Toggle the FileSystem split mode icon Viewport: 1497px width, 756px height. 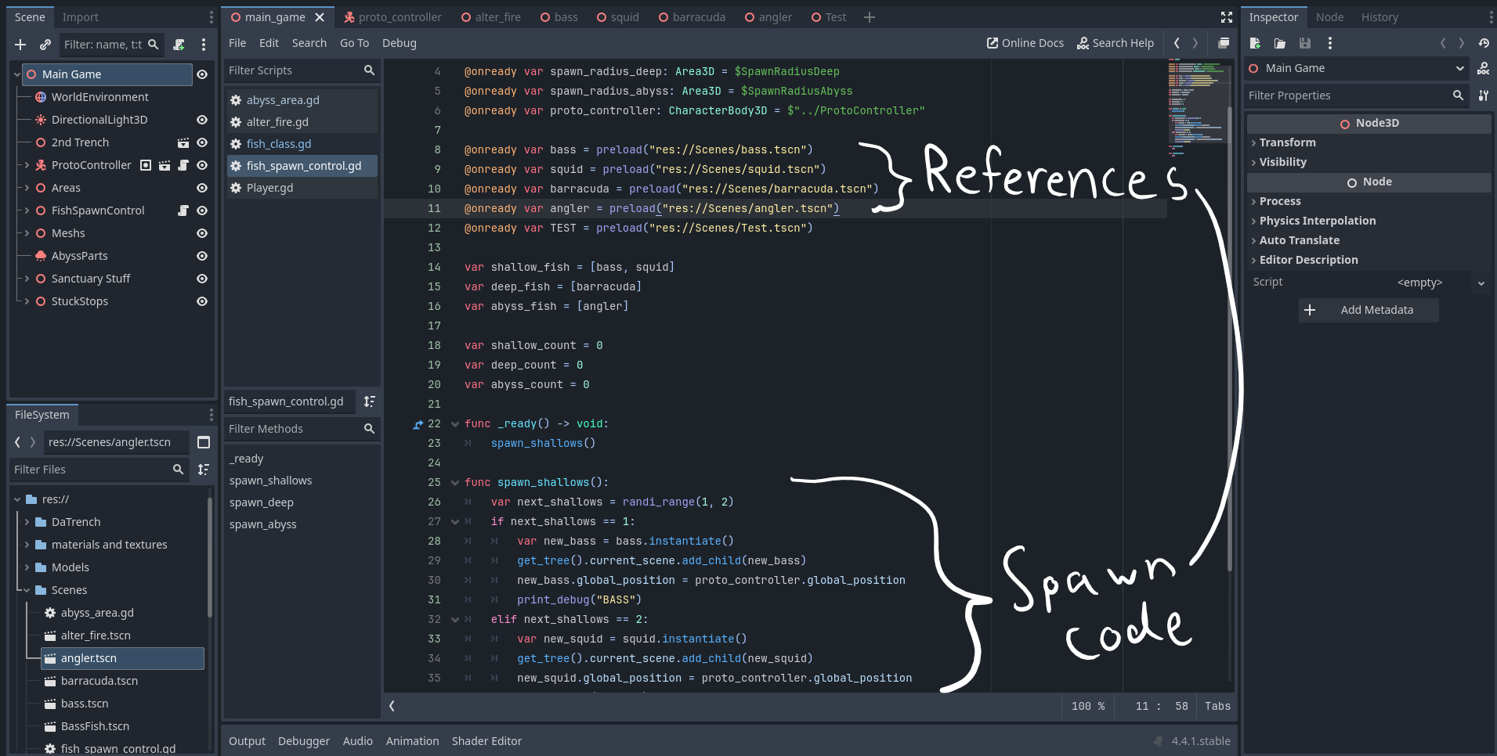204,442
